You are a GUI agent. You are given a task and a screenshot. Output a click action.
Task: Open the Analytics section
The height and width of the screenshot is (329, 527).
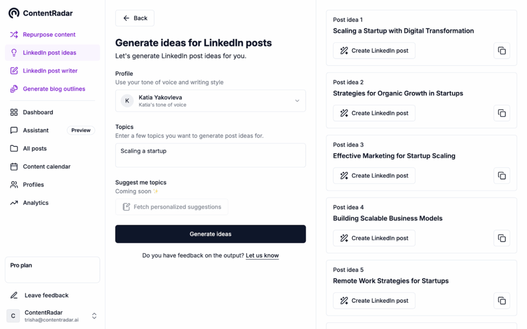pos(36,203)
